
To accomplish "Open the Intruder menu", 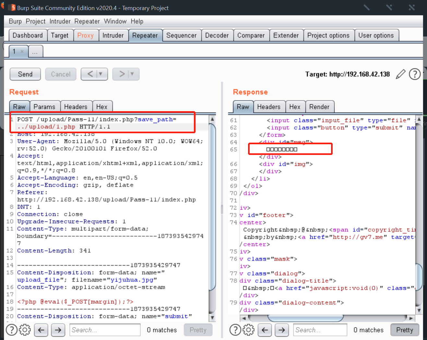I will (60, 21).
